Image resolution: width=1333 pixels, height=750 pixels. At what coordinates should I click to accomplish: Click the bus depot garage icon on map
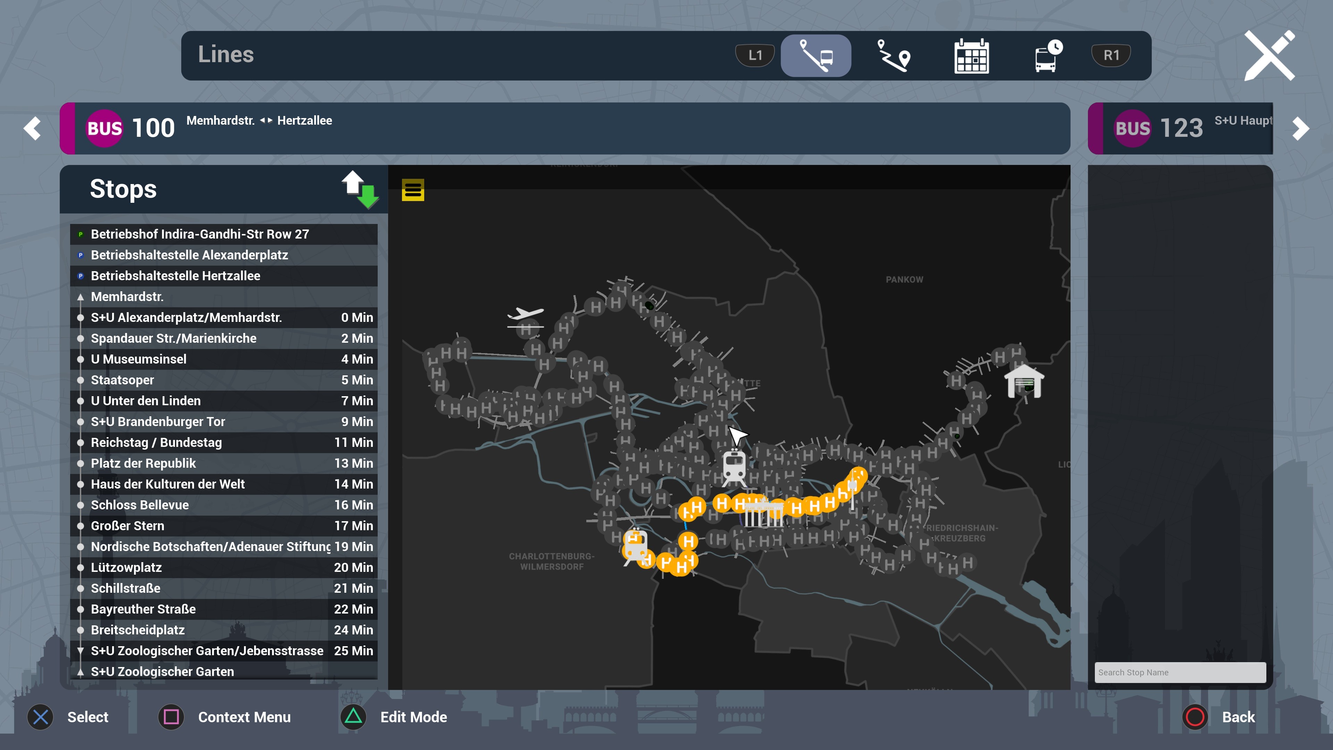coord(1024,381)
